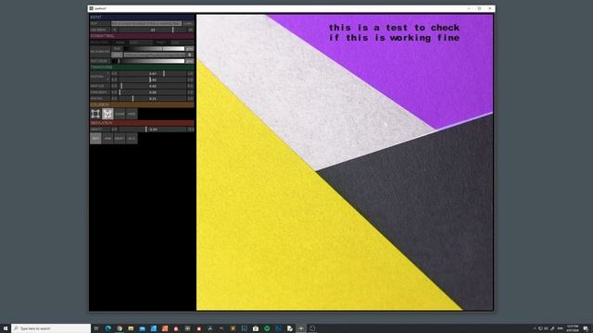Click the highlighted first Simulation button
The height and width of the screenshot is (333, 593).
pyautogui.click(x=95, y=138)
